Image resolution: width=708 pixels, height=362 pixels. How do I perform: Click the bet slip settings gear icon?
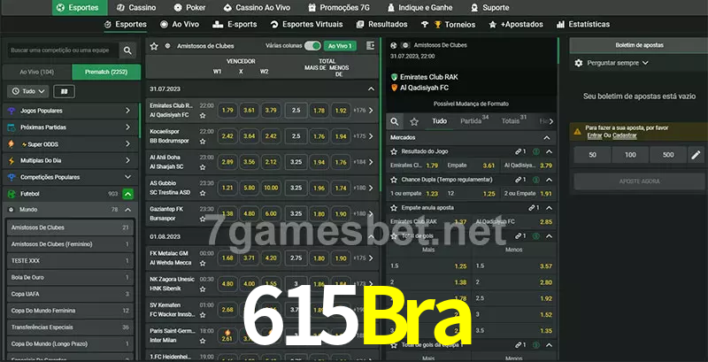(579, 63)
